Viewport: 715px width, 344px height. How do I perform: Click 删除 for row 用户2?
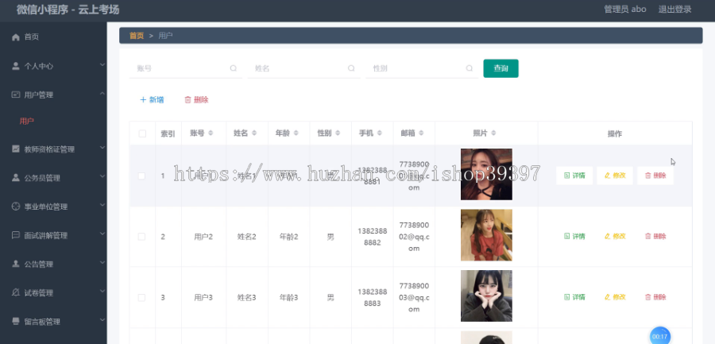[x=655, y=236]
